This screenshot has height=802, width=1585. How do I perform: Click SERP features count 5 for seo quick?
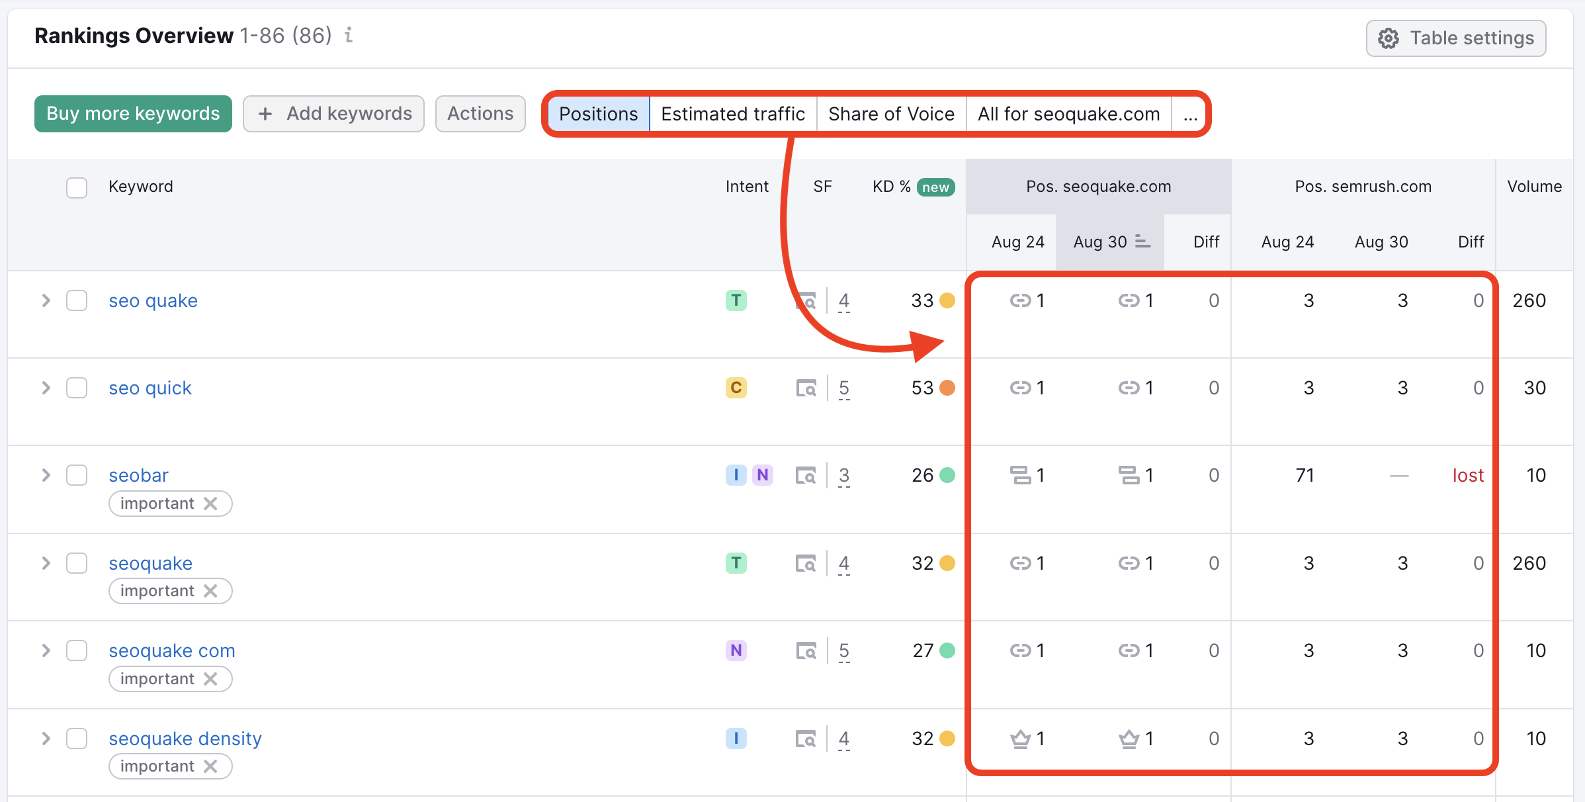coord(844,388)
